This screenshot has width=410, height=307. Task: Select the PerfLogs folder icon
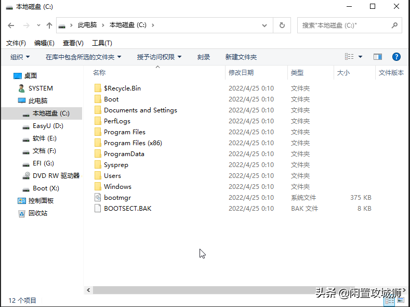98,121
